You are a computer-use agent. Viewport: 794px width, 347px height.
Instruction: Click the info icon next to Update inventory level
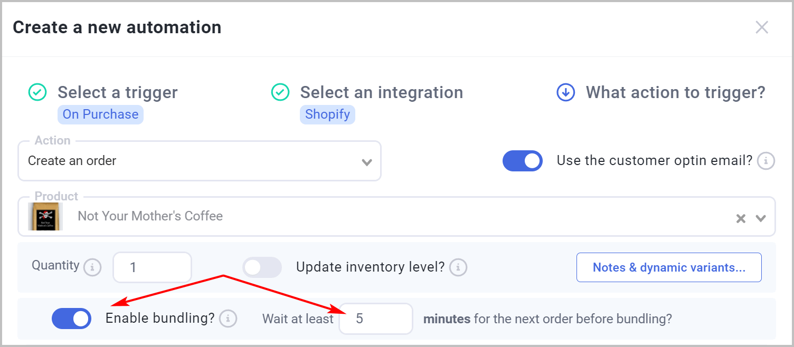458,267
